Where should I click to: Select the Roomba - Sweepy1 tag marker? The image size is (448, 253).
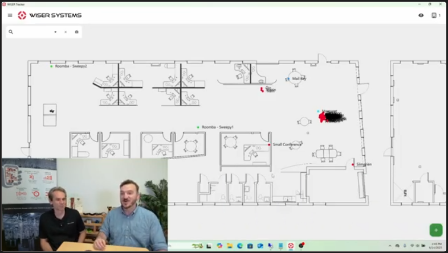[x=198, y=127]
